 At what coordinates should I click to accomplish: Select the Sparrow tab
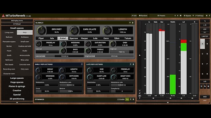74,38
